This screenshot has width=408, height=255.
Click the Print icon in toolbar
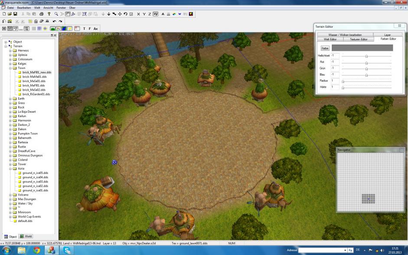click(41, 14)
